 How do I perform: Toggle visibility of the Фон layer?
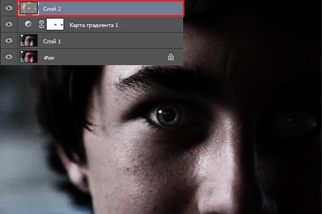click(9, 57)
